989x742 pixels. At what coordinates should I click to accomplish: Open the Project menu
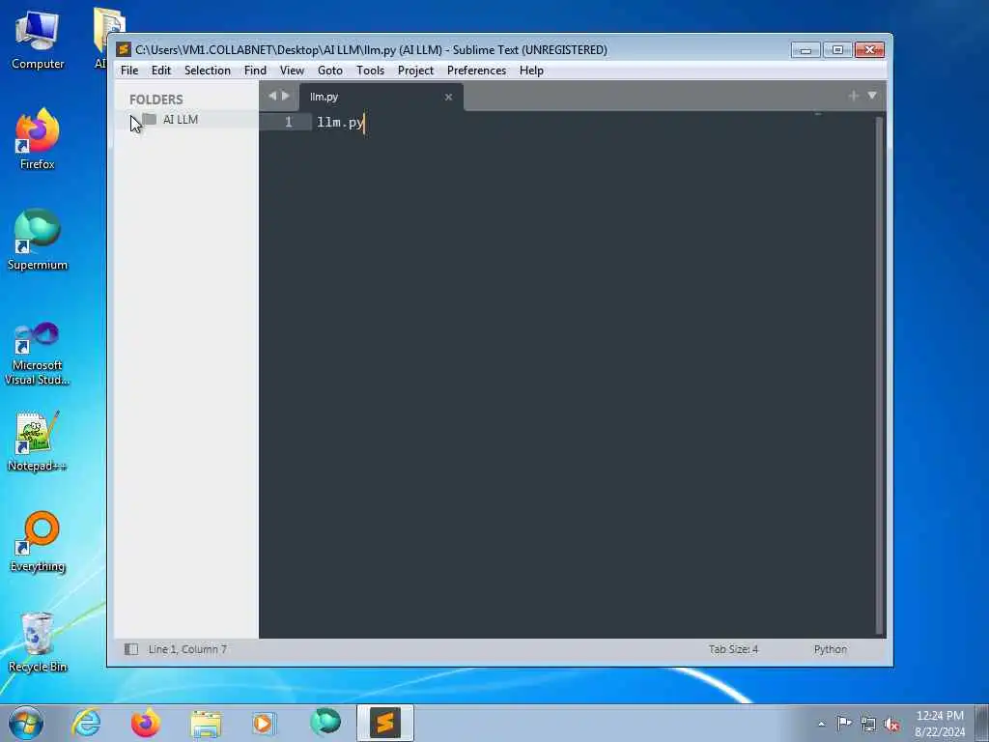tap(415, 70)
